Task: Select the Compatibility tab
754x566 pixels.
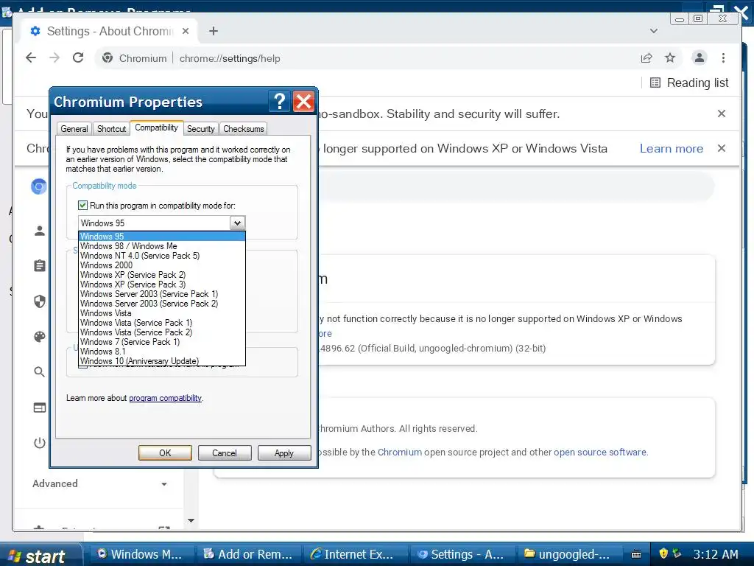Action: pyautogui.click(x=156, y=127)
